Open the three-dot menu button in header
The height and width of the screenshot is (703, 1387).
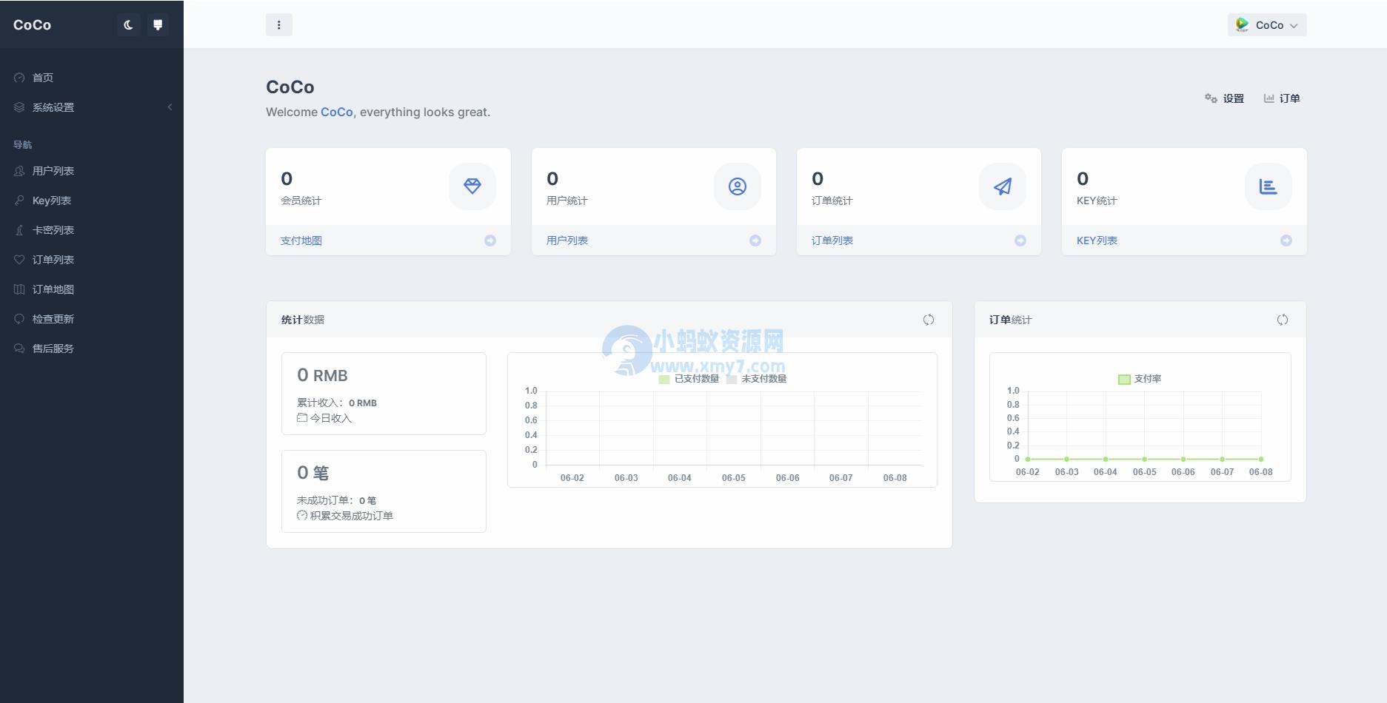[x=279, y=24]
